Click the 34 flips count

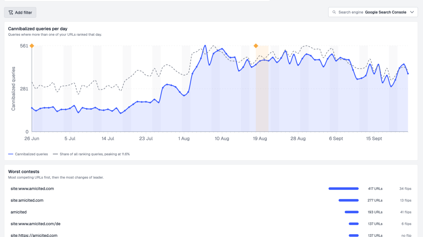point(405,189)
